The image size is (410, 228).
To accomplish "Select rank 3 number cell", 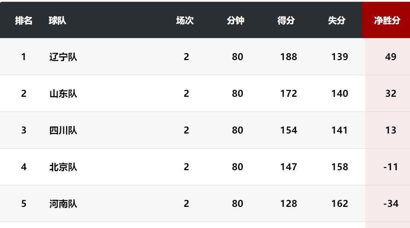I will pyautogui.click(x=24, y=130).
